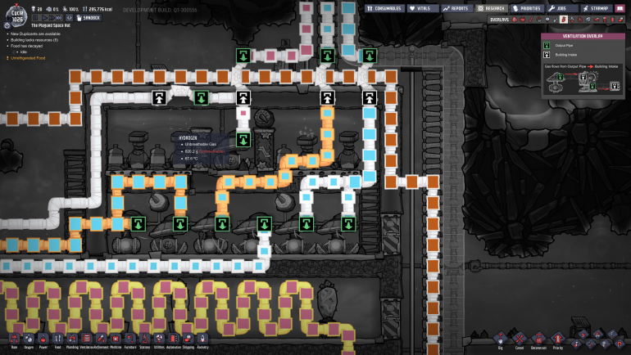Open the Utilities build category

point(159,340)
